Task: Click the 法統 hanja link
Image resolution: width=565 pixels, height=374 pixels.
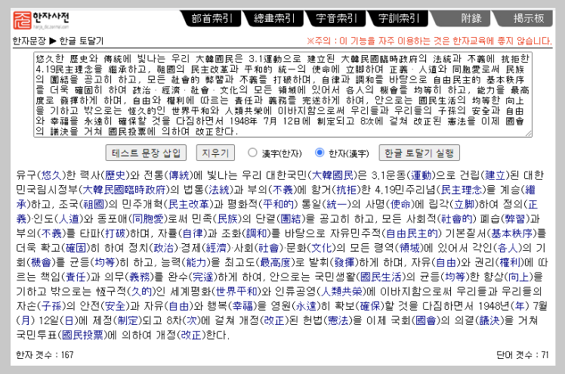Action: point(219,190)
